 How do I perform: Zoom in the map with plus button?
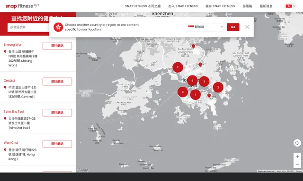point(297,156)
